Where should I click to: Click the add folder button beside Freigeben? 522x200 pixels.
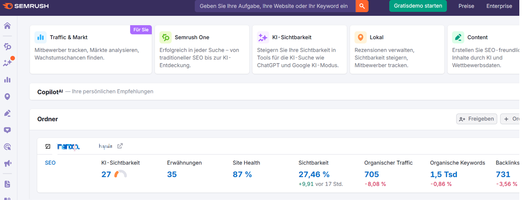coord(511,119)
